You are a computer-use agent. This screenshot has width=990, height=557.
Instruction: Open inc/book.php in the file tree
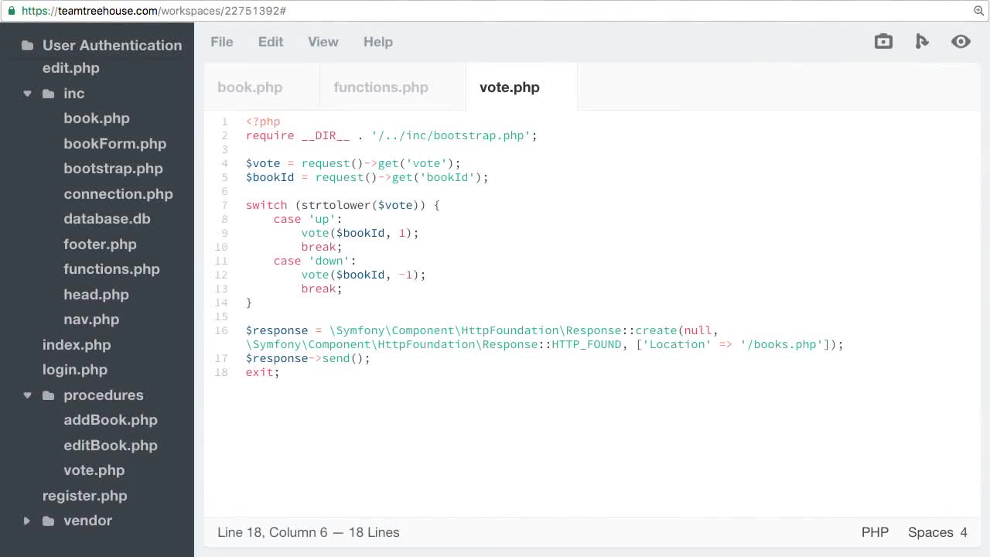coord(97,118)
